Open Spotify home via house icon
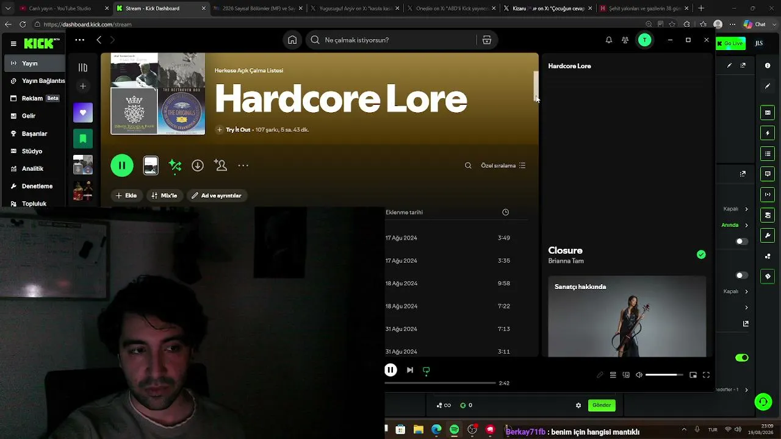The height and width of the screenshot is (439, 781). (x=292, y=40)
